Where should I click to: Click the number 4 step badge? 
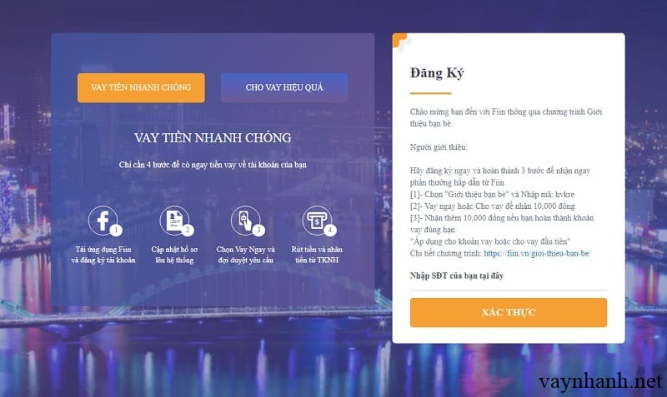tap(330, 231)
